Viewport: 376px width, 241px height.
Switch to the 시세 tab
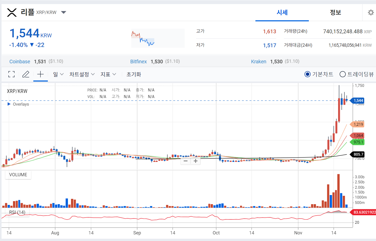point(282,12)
